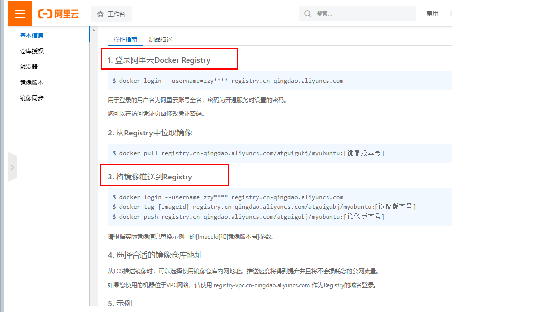The height and width of the screenshot is (312, 537).
Task: Open 触发器 in the sidebar
Action: point(29,67)
